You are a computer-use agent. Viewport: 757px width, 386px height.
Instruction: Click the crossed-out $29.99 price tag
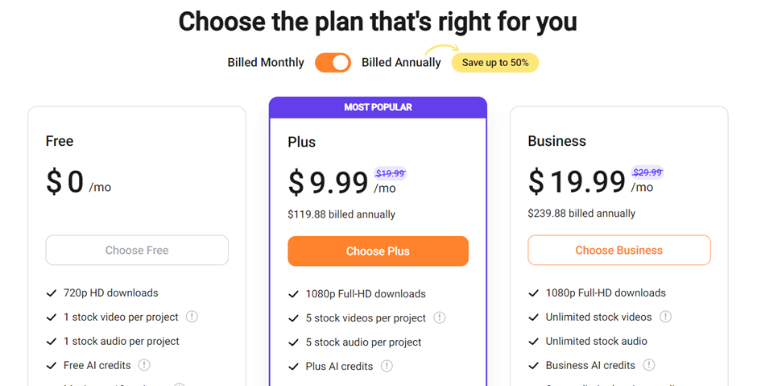[647, 172]
